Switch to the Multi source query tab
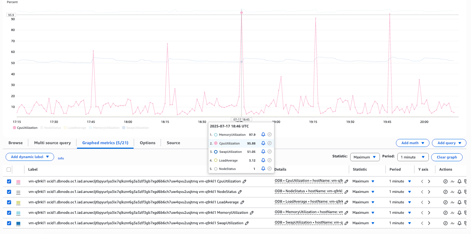Viewport: 471px width, 234px height. click(52, 143)
